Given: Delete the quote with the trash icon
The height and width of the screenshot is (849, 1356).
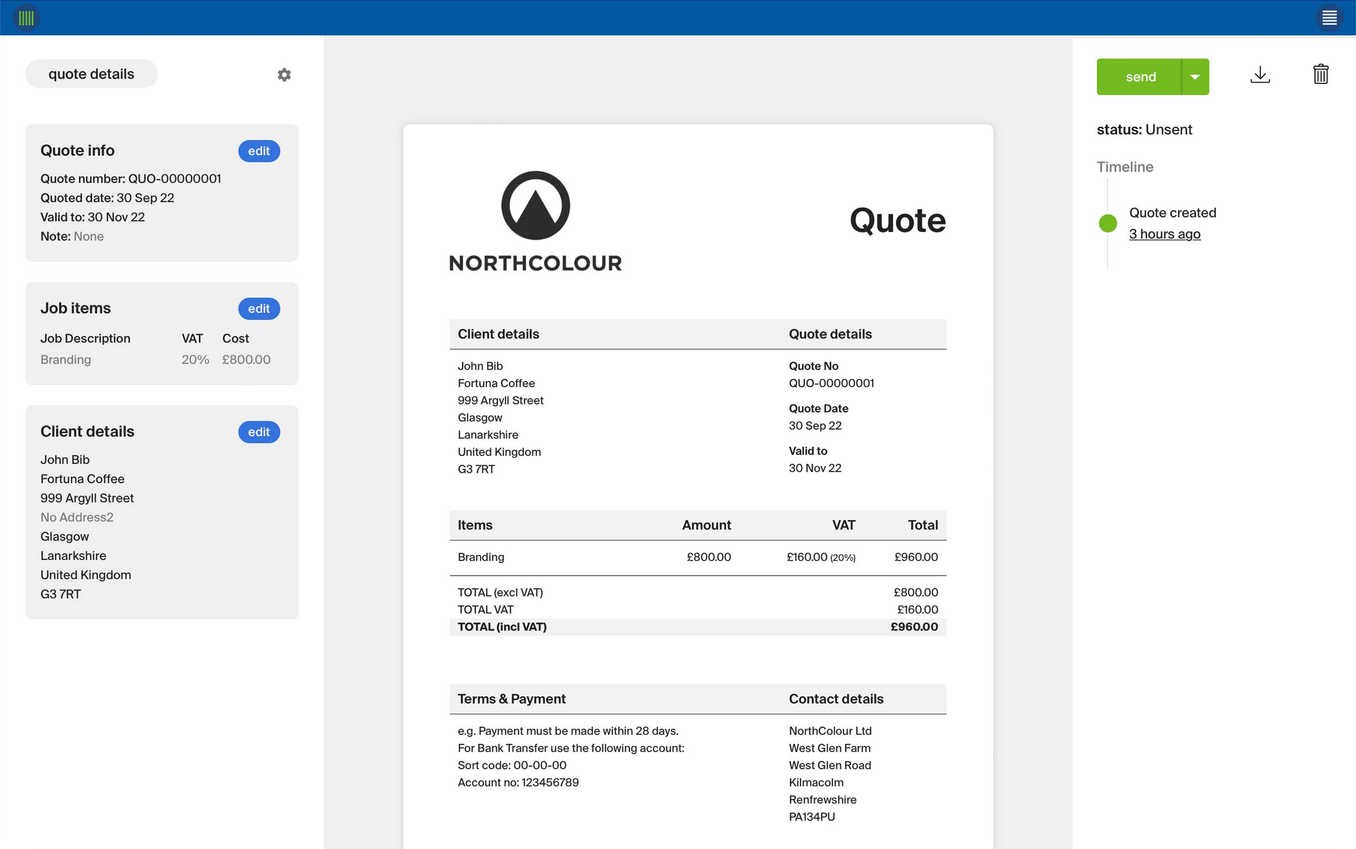Looking at the screenshot, I should click(x=1321, y=74).
